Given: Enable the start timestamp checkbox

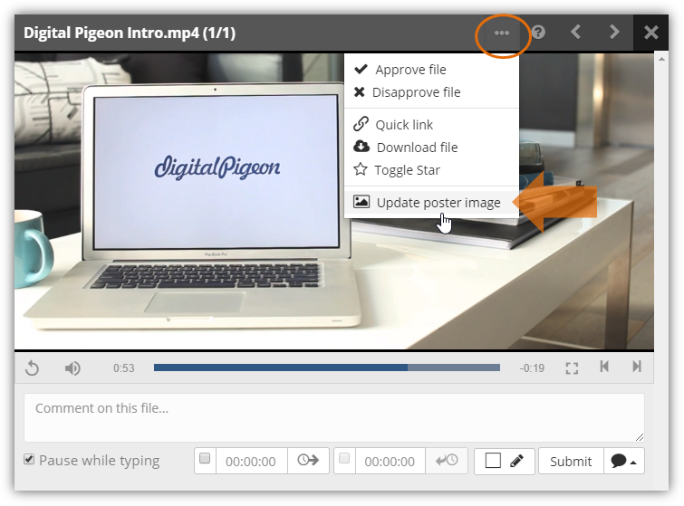Looking at the screenshot, I should (x=205, y=458).
